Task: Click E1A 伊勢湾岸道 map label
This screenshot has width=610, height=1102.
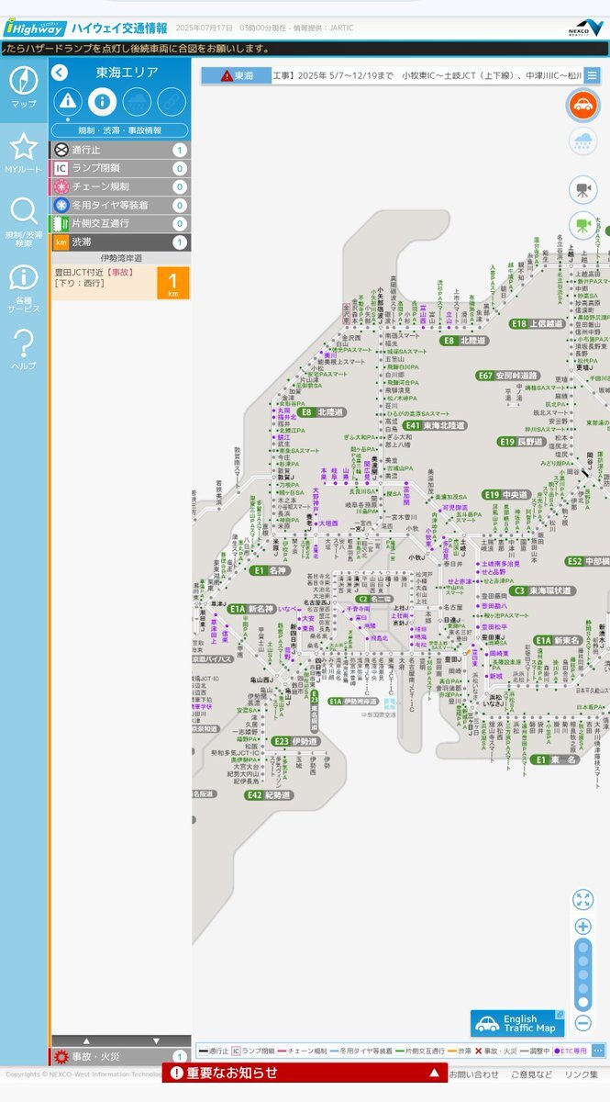Action: [353, 701]
